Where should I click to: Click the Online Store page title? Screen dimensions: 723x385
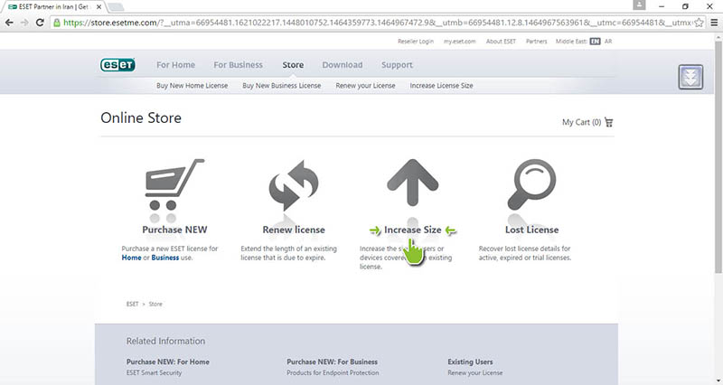click(141, 118)
